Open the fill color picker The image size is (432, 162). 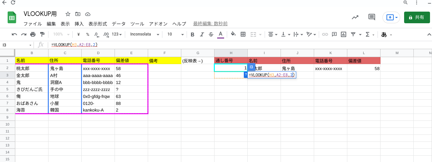[233, 34]
